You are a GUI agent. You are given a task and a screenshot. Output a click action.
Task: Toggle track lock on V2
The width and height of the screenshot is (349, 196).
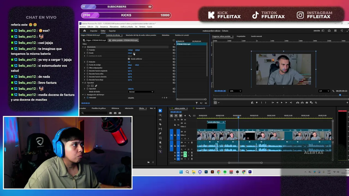pos(175,125)
